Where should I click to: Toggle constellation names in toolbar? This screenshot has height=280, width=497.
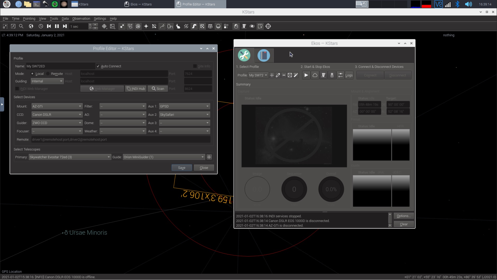pos(170,26)
